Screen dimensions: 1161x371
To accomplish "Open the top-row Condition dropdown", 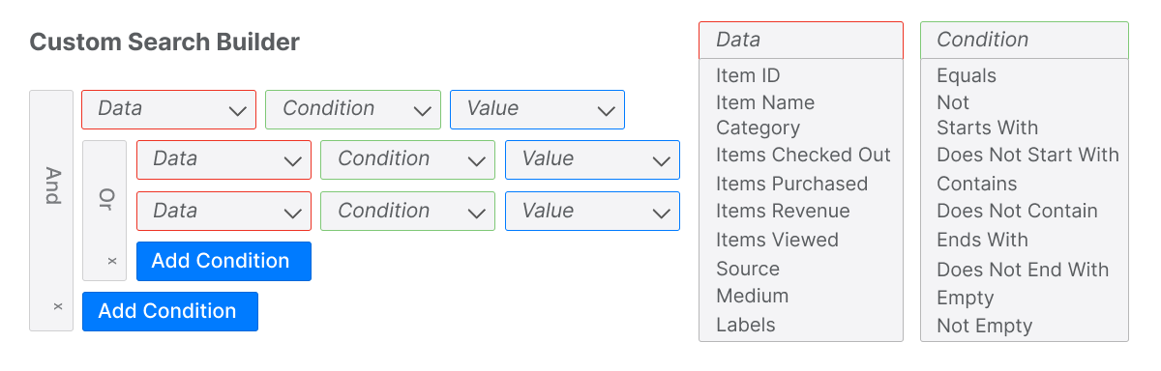I will click(x=353, y=110).
